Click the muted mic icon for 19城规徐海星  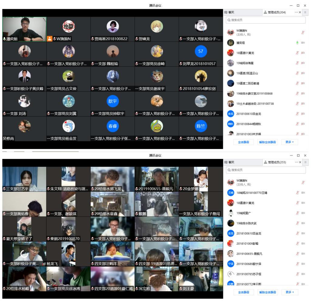297,63
